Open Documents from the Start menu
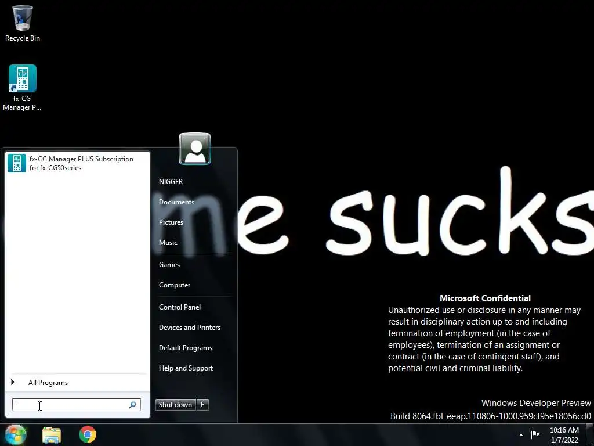 (x=176, y=202)
